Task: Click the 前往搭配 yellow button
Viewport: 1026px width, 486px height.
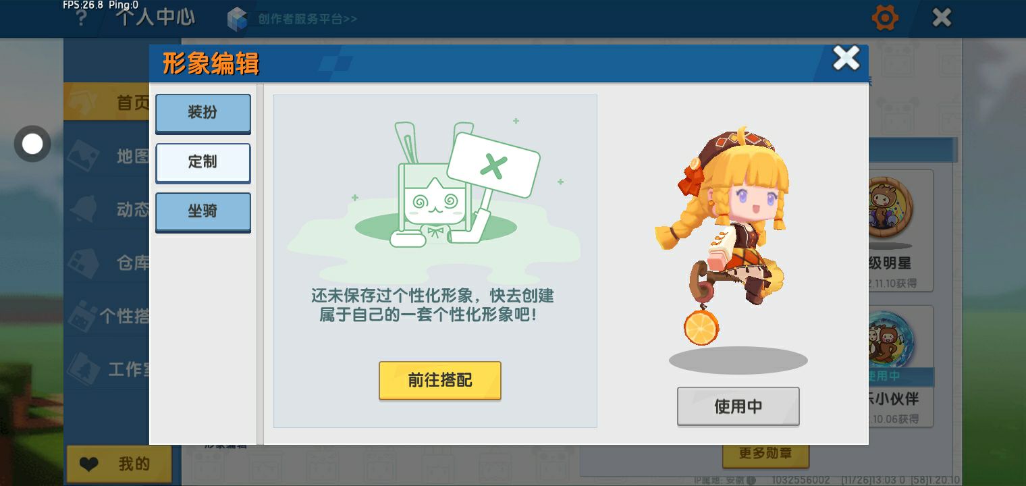Action: [440, 380]
